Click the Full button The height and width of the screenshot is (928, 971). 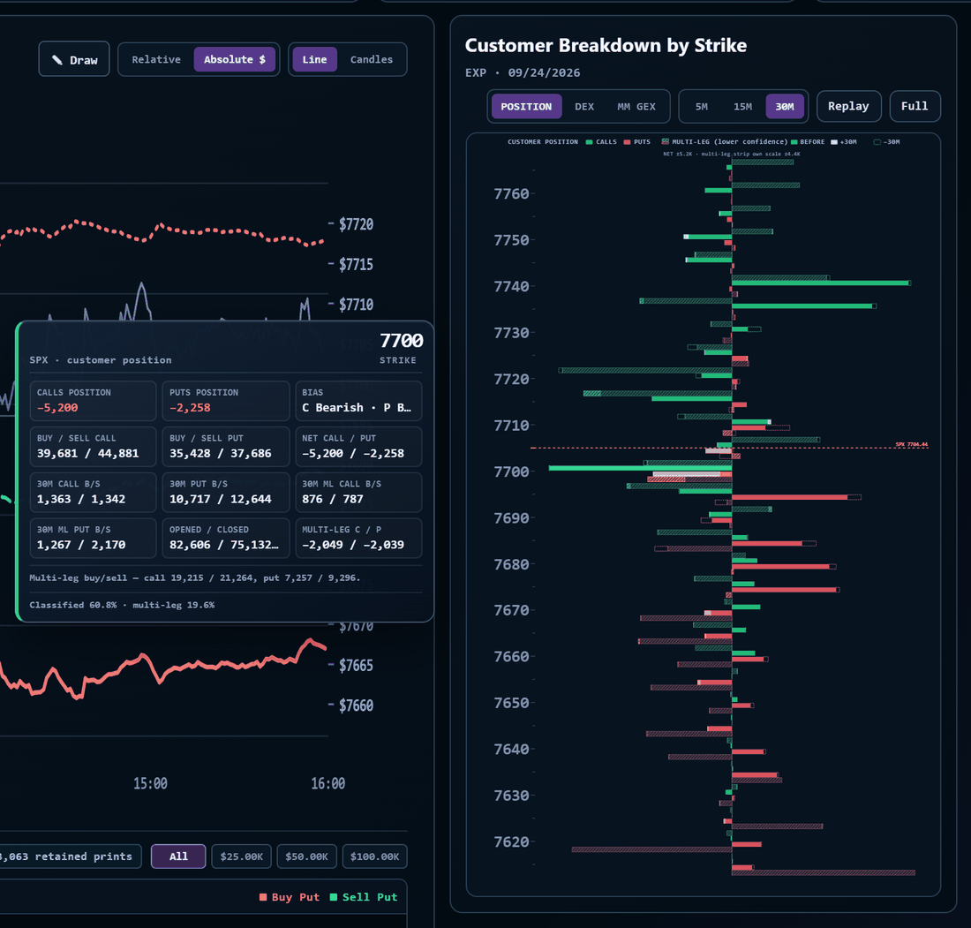[x=915, y=107]
